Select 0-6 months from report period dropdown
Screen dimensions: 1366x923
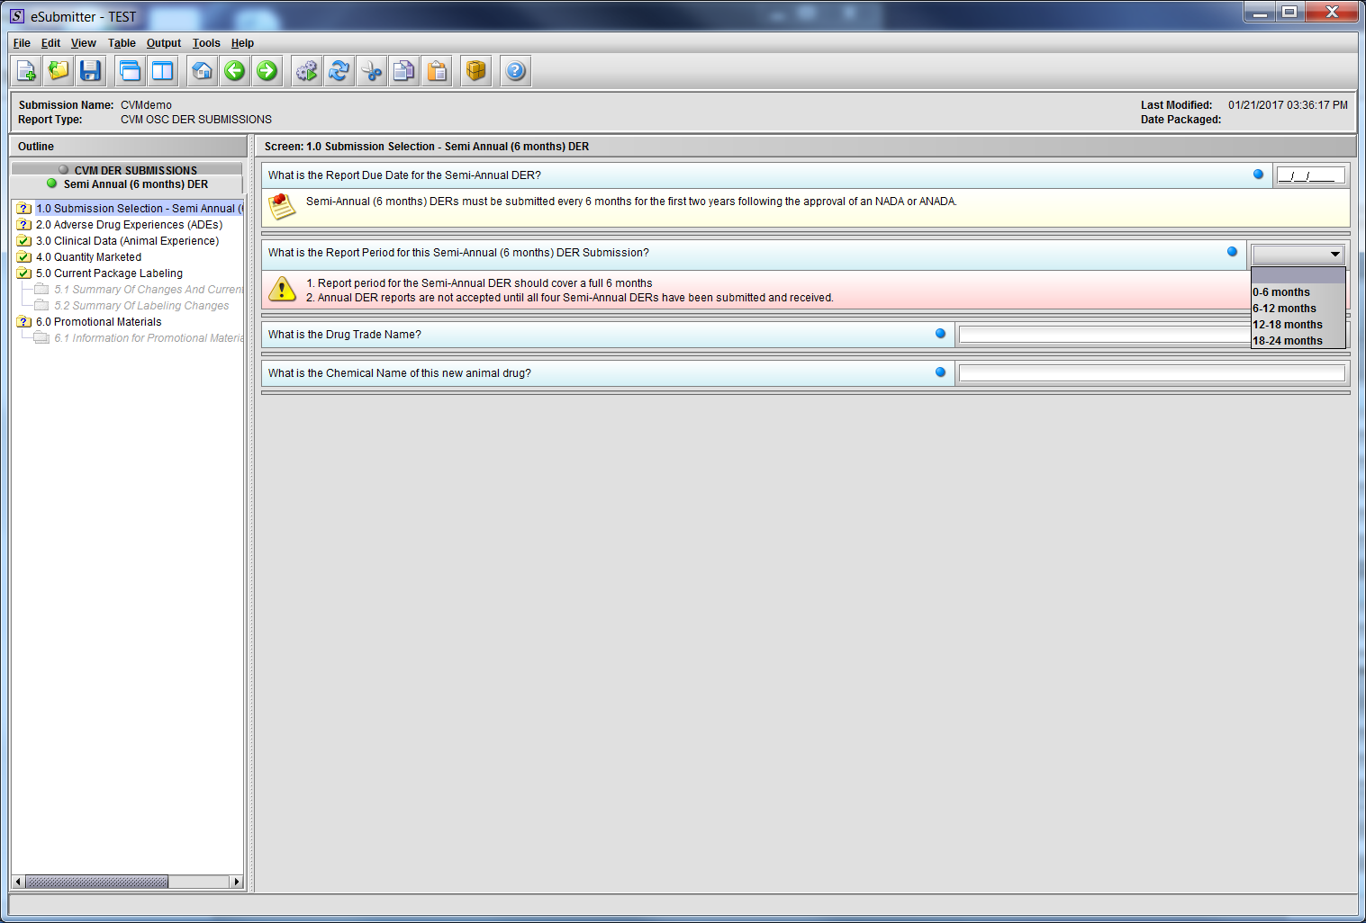tap(1281, 292)
